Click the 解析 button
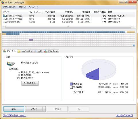The width and height of the screenshot is (138, 119). pos(14,109)
